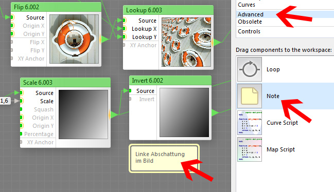Click the Lookup 6.003 output arrow
The width and height of the screenshot is (334, 192).
[x=217, y=42]
